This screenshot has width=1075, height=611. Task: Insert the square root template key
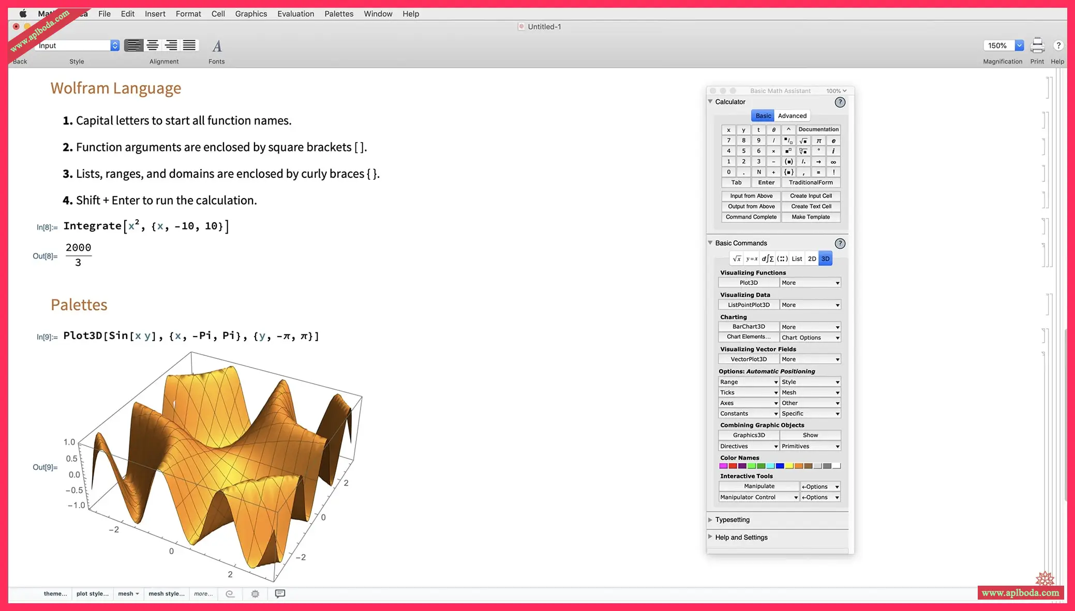click(803, 141)
